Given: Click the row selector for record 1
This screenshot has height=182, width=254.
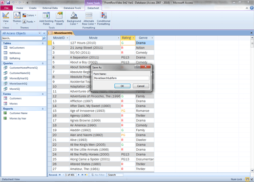Looking at the screenshot, I should [x=50, y=43].
